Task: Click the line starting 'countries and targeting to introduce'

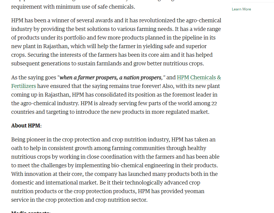Action: point(110,112)
